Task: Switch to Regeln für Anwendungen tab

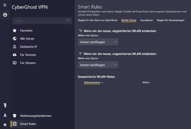Action: click(171, 20)
